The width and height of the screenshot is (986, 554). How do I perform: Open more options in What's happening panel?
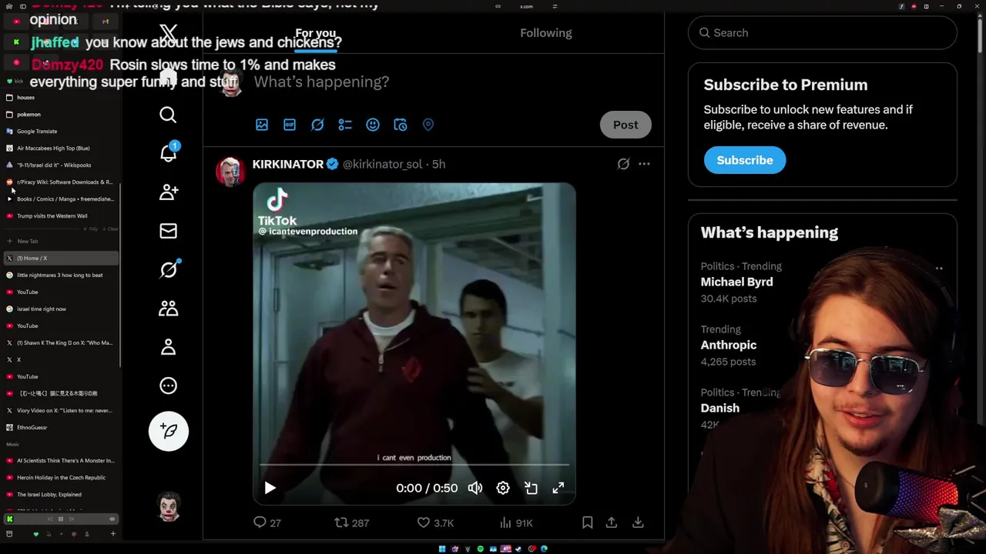point(939,269)
